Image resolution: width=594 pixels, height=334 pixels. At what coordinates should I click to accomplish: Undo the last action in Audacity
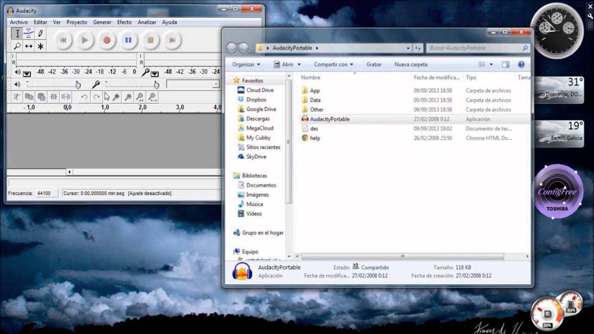[x=84, y=97]
